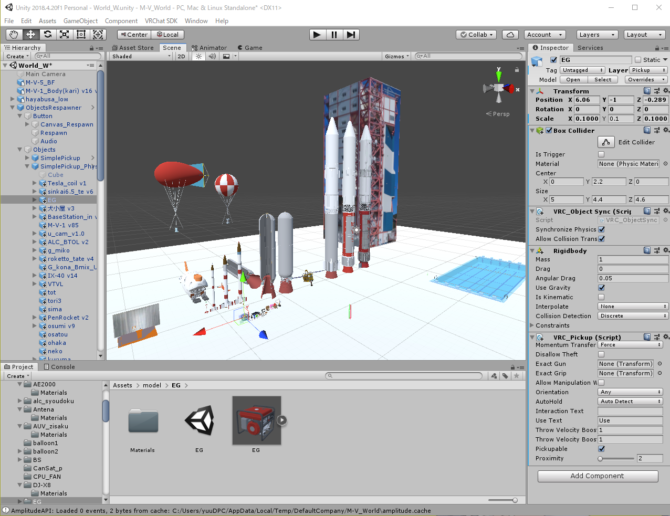This screenshot has width=670, height=516.
Task: Click the search-by-label icon in the Project panel
Action: [x=505, y=376]
